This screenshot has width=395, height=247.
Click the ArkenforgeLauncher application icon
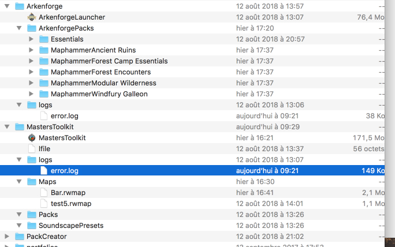click(31, 17)
